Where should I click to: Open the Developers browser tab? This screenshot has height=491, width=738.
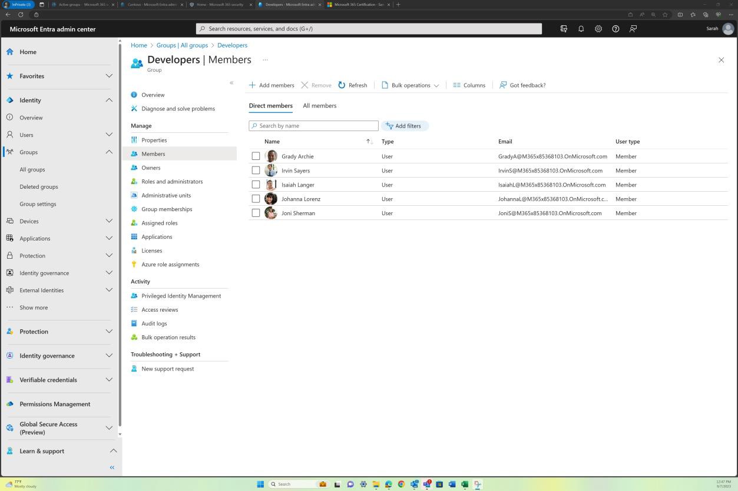point(289,4)
